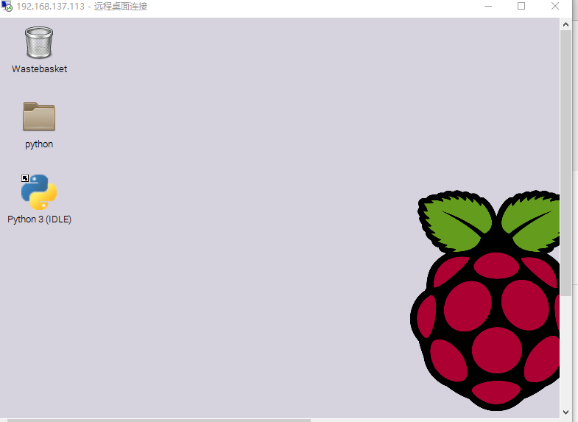The width and height of the screenshot is (578, 422).
Task: Select the python folder icon
Action: point(39,116)
